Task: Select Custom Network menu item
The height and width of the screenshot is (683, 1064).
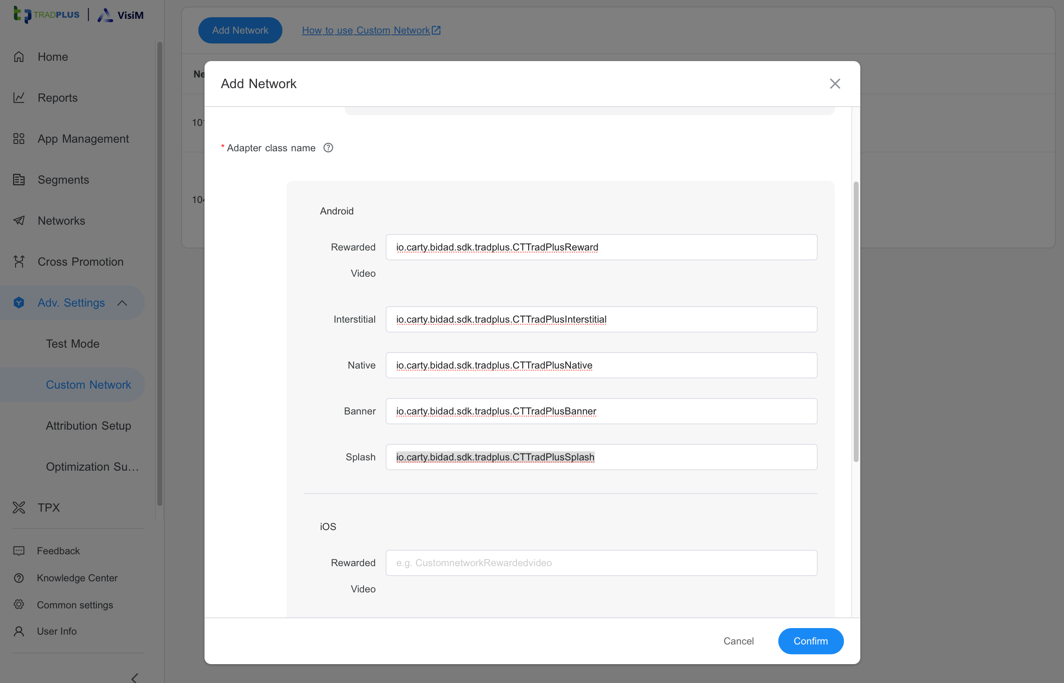Action: pos(88,385)
